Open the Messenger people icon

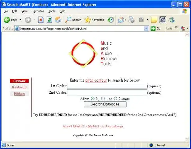(172, 20)
